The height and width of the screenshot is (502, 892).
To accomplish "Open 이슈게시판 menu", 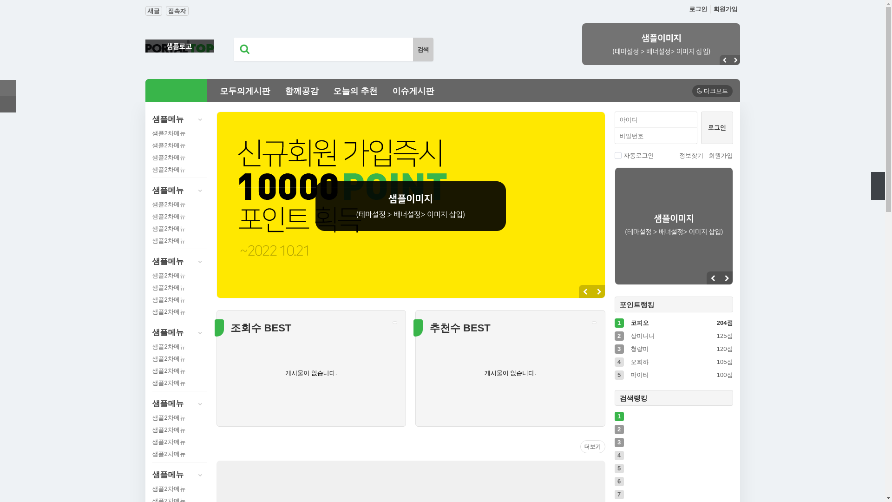I will coord(413,91).
